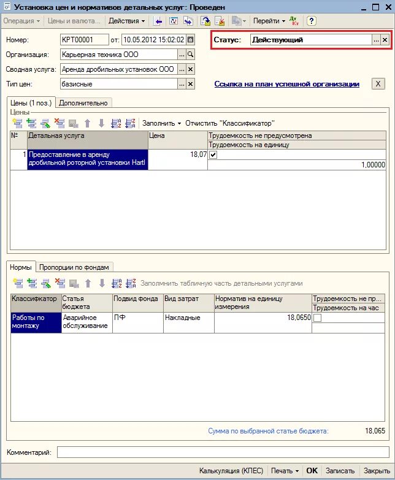
Task: Choose Сводная услуга via its ellipsis button
Action: coord(182,69)
